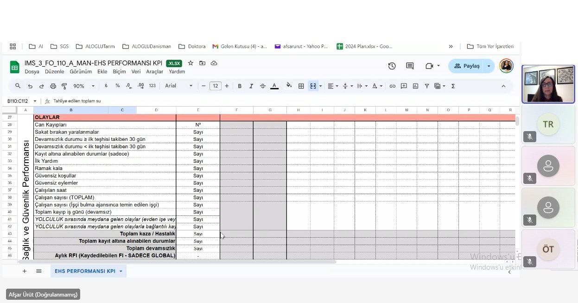Click the print icon in toolbar
578x303 pixels.
pyautogui.click(x=53, y=86)
